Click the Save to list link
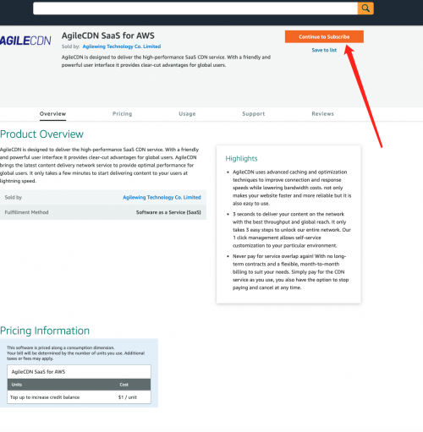This screenshot has width=423, height=432. pyautogui.click(x=324, y=50)
